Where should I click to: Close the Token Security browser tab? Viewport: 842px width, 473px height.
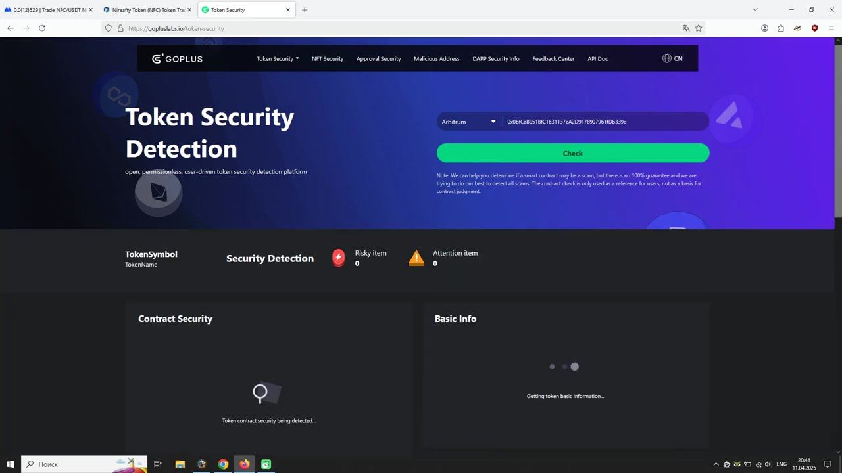[x=288, y=10]
